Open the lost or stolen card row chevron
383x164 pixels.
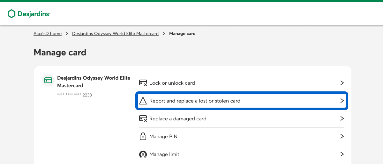click(342, 101)
